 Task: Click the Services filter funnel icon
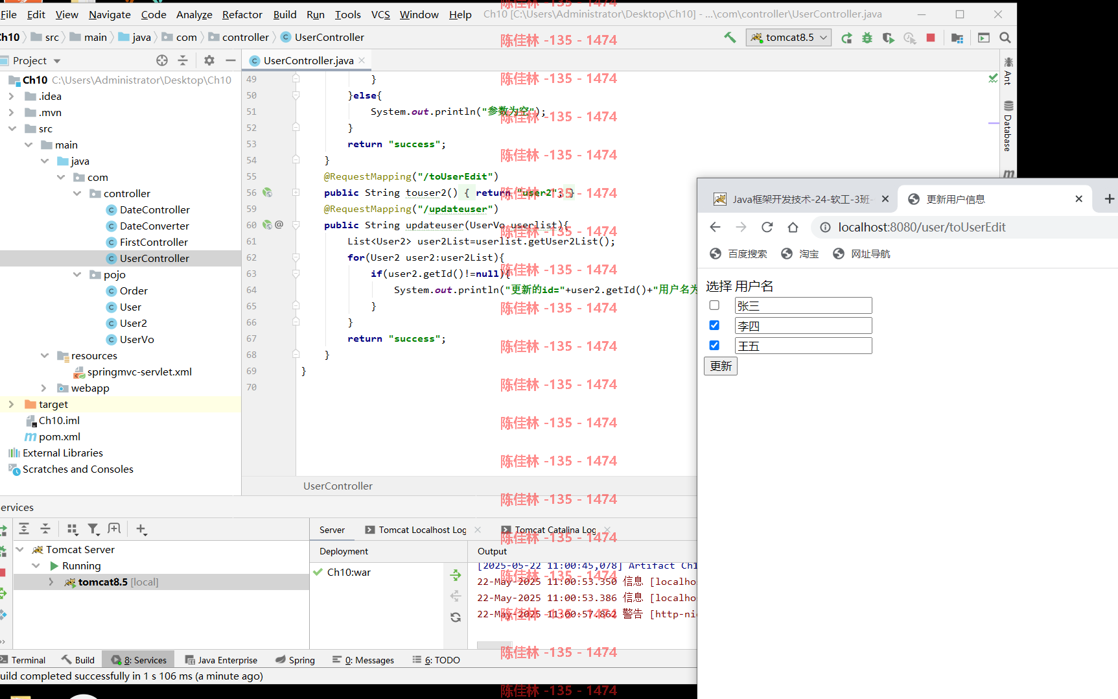tap(93, 529)
